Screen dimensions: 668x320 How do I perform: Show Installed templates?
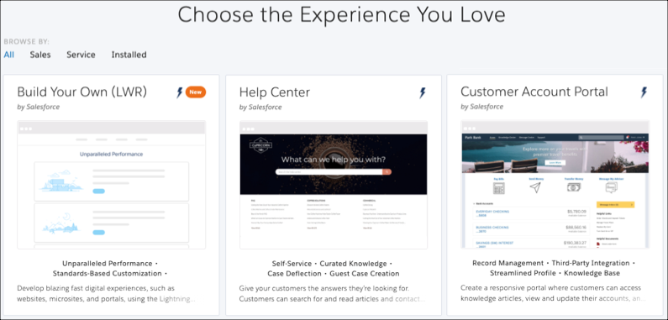[x=129, y=55]
